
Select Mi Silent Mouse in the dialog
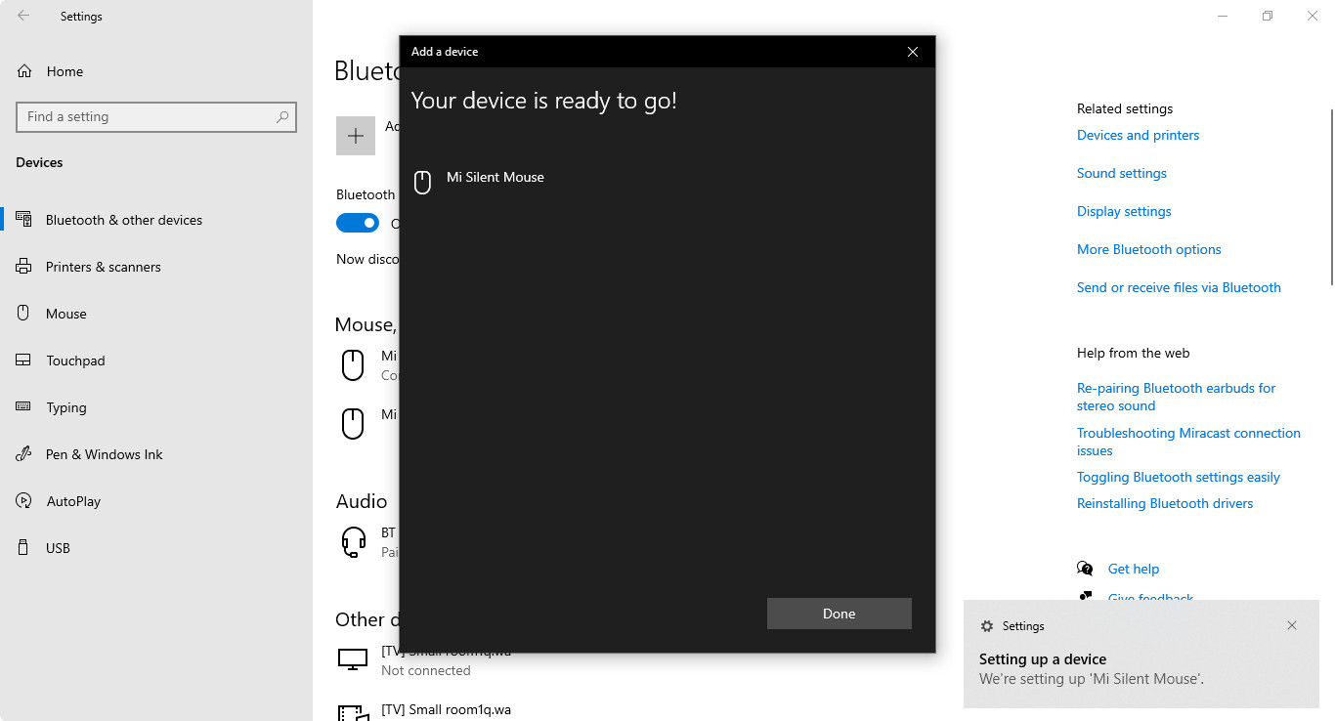(x=495, y=177)
